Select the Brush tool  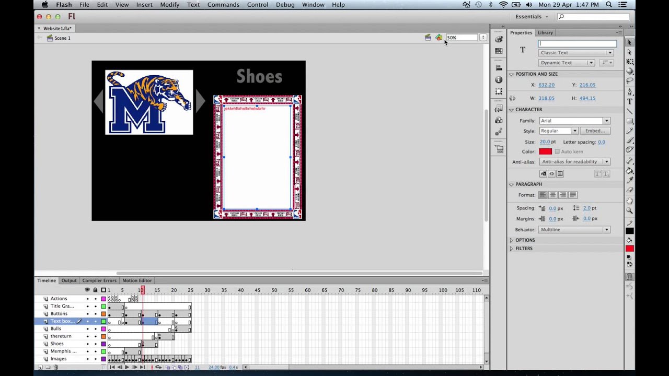629,139
